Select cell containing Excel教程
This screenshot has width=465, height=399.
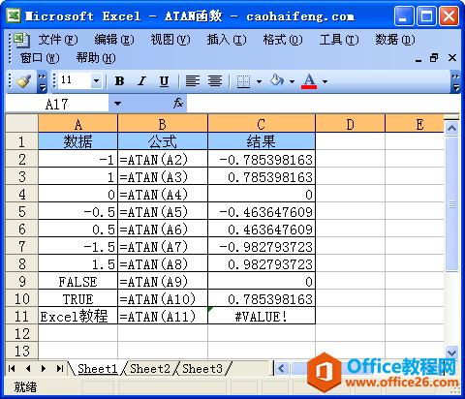[x=77, y=316]
